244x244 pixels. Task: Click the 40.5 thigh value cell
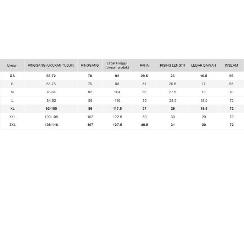coord(144,125)
